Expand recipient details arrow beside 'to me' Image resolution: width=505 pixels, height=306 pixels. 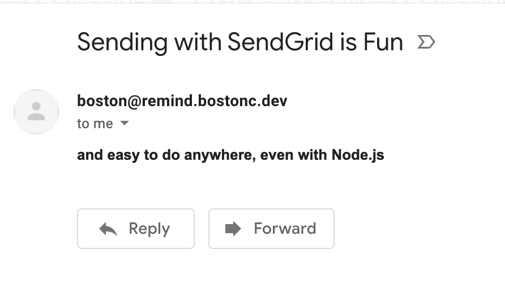[x=125, y=123]
